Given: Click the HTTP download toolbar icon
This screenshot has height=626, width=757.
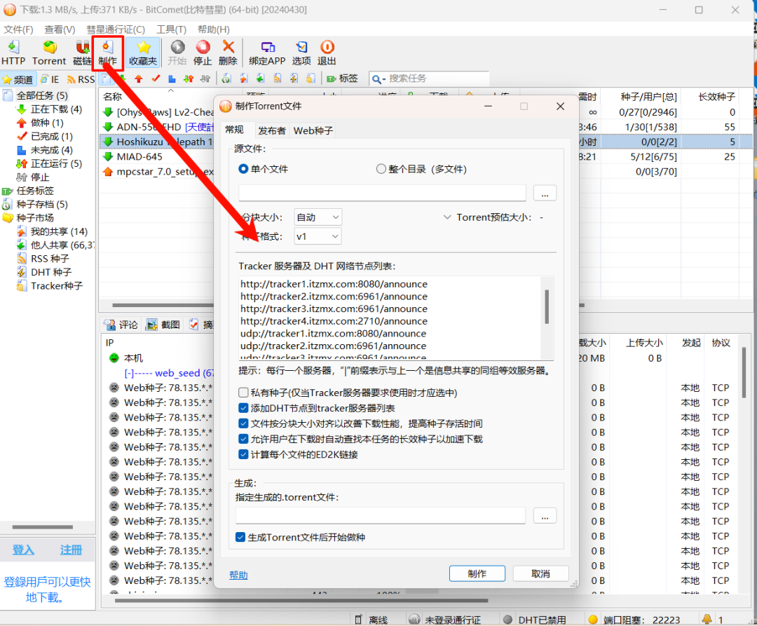Looking at the screenshot, I should pyautogui.click(x=13, y=52).
